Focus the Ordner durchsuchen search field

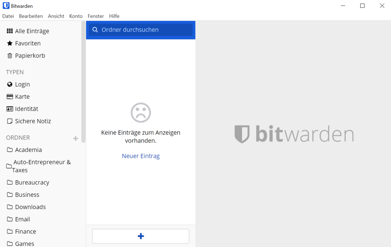point(141,30)
